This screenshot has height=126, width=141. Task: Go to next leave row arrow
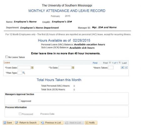pyautogui.click(x=120, y=62)
